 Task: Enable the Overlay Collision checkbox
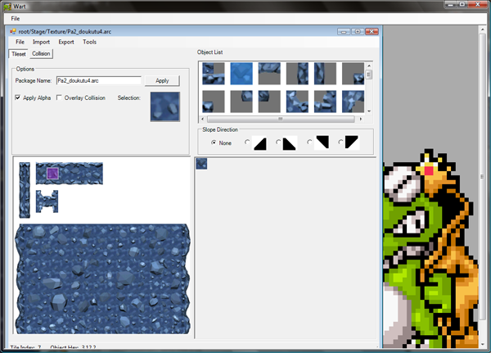[x=59, y=97]
